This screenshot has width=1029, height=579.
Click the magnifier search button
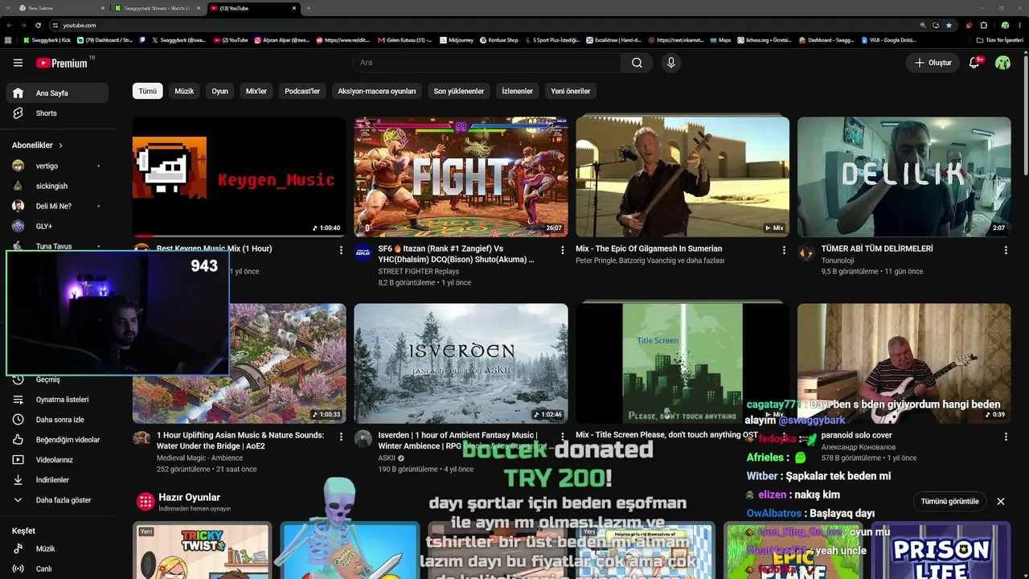point(637,63)
